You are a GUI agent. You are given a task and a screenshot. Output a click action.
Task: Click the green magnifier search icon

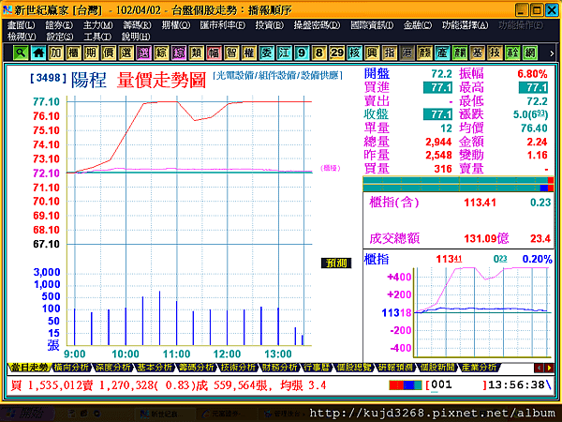22,53
